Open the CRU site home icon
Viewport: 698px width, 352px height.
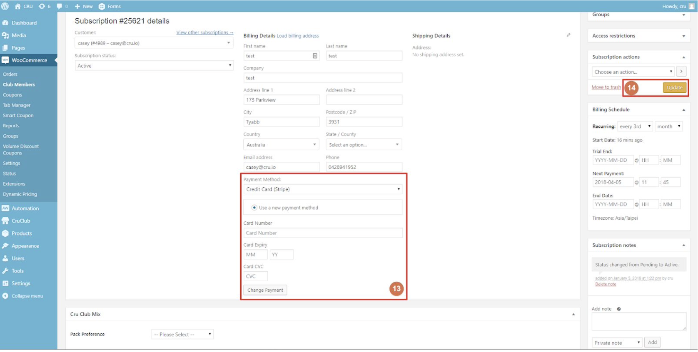[17, 6]
